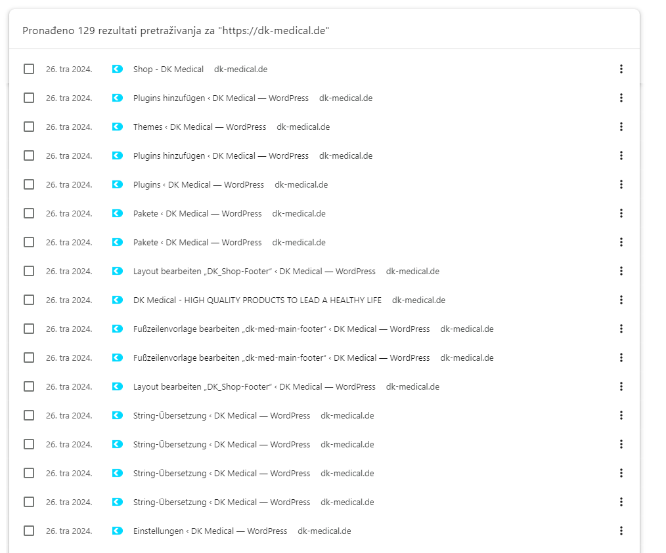The image size is (666, 553).
Task: Open DK Medical - HIGH QUALITY PRODUCTS link
Action: [x=257, y=300]
